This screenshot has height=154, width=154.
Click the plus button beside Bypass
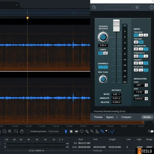[x=117, y=117]
